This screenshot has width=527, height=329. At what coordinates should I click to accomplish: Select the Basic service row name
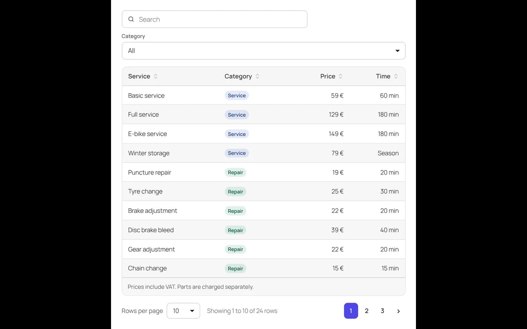[146, 96]
